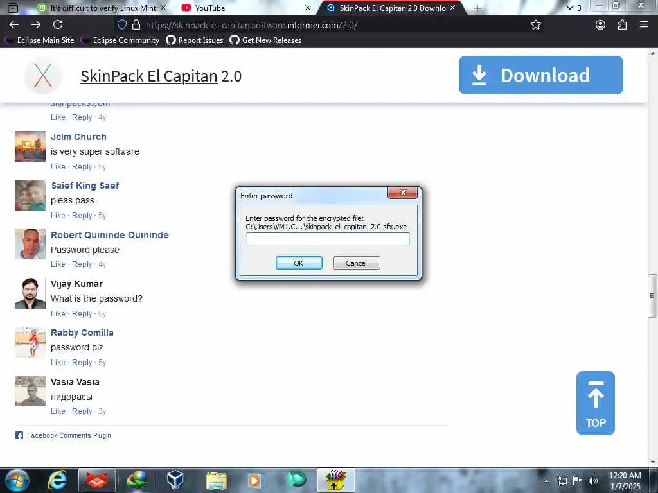Open Jclm Church profile name
658x493 pixels.
(78, 137)
